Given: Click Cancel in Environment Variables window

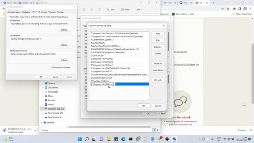Looking at the screenshot, I should (x=162, y=114).
